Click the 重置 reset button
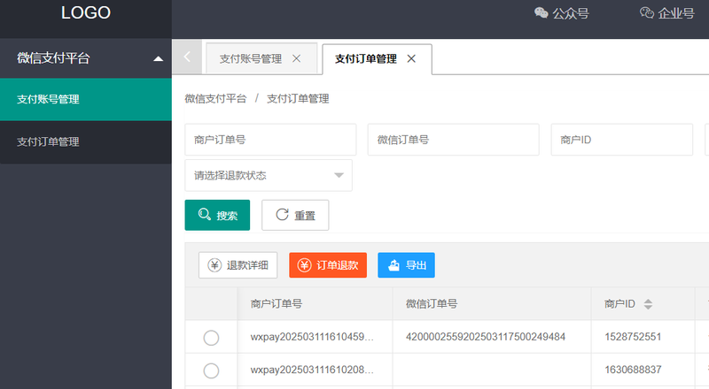This screenshot has width=709, height=389. 295,215
